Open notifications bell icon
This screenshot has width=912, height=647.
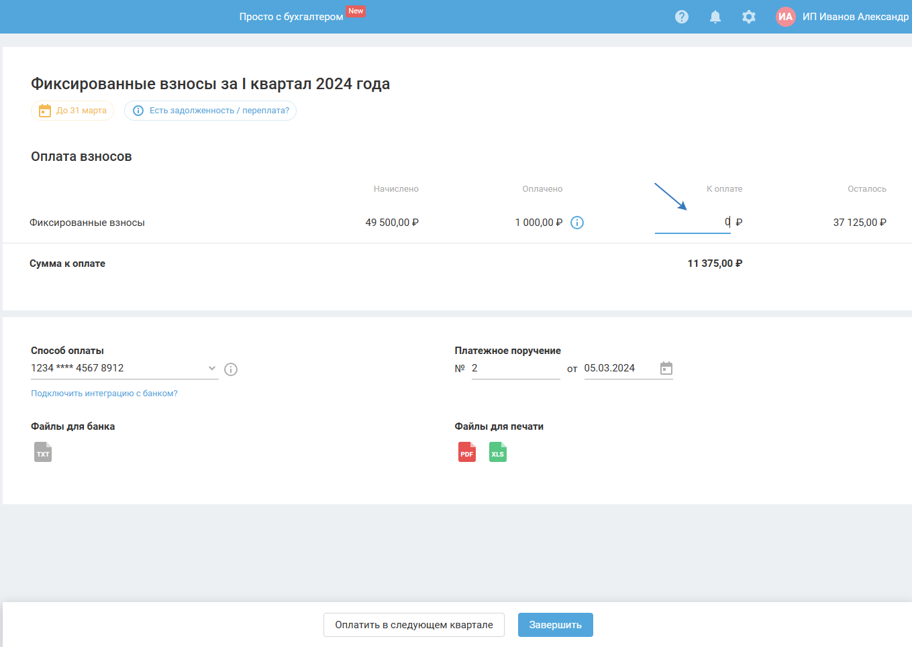[715, 17]
